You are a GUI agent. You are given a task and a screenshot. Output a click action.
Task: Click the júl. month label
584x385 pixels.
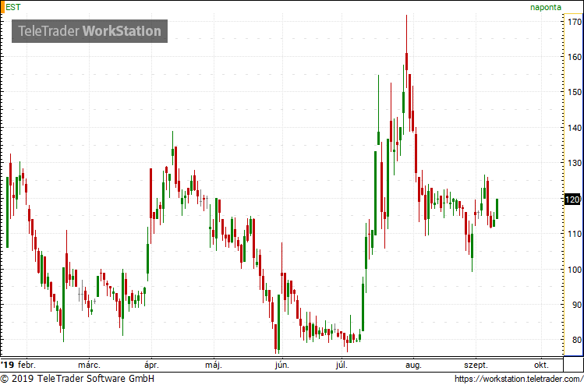click(342, 365)
